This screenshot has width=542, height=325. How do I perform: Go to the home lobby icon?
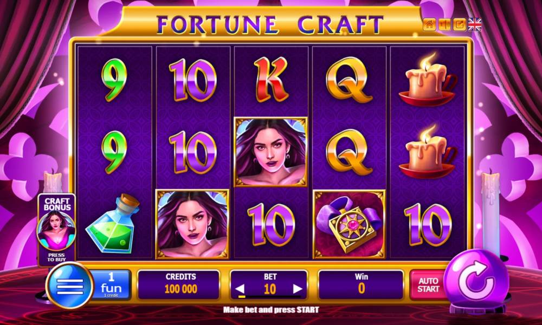429,24
